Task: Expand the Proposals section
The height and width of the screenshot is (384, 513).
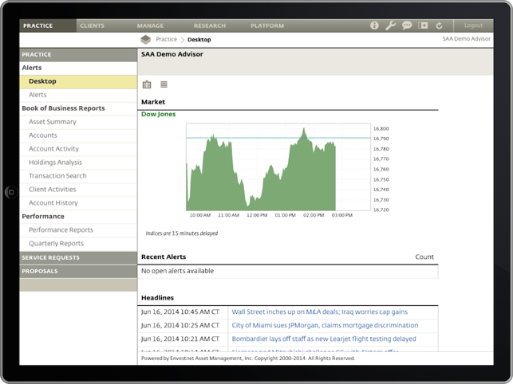Action: click(78, 271)
